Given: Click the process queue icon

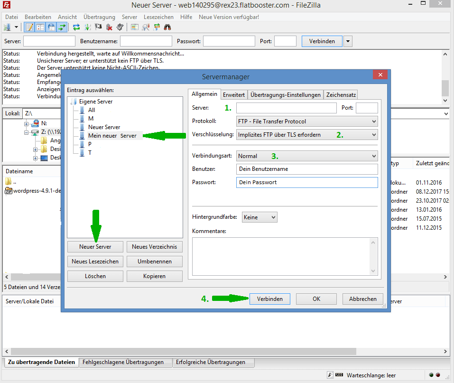Looking at the screenshot, I should (x=87, y=27).
